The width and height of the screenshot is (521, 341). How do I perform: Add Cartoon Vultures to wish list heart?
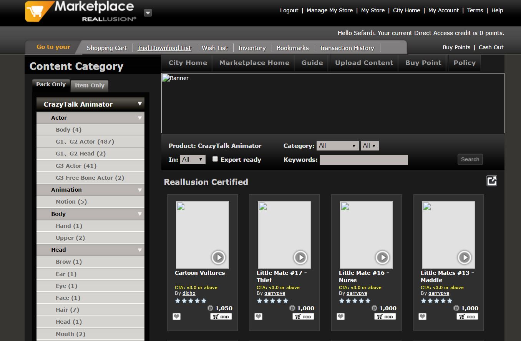176,316
